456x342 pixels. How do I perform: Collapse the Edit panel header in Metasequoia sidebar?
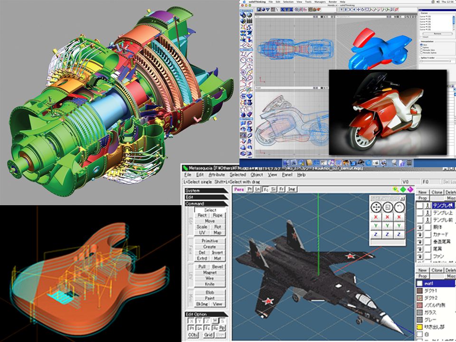tap(207, 197)
